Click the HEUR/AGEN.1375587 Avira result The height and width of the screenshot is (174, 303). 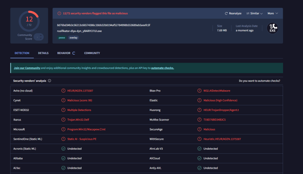coord(80,91)
